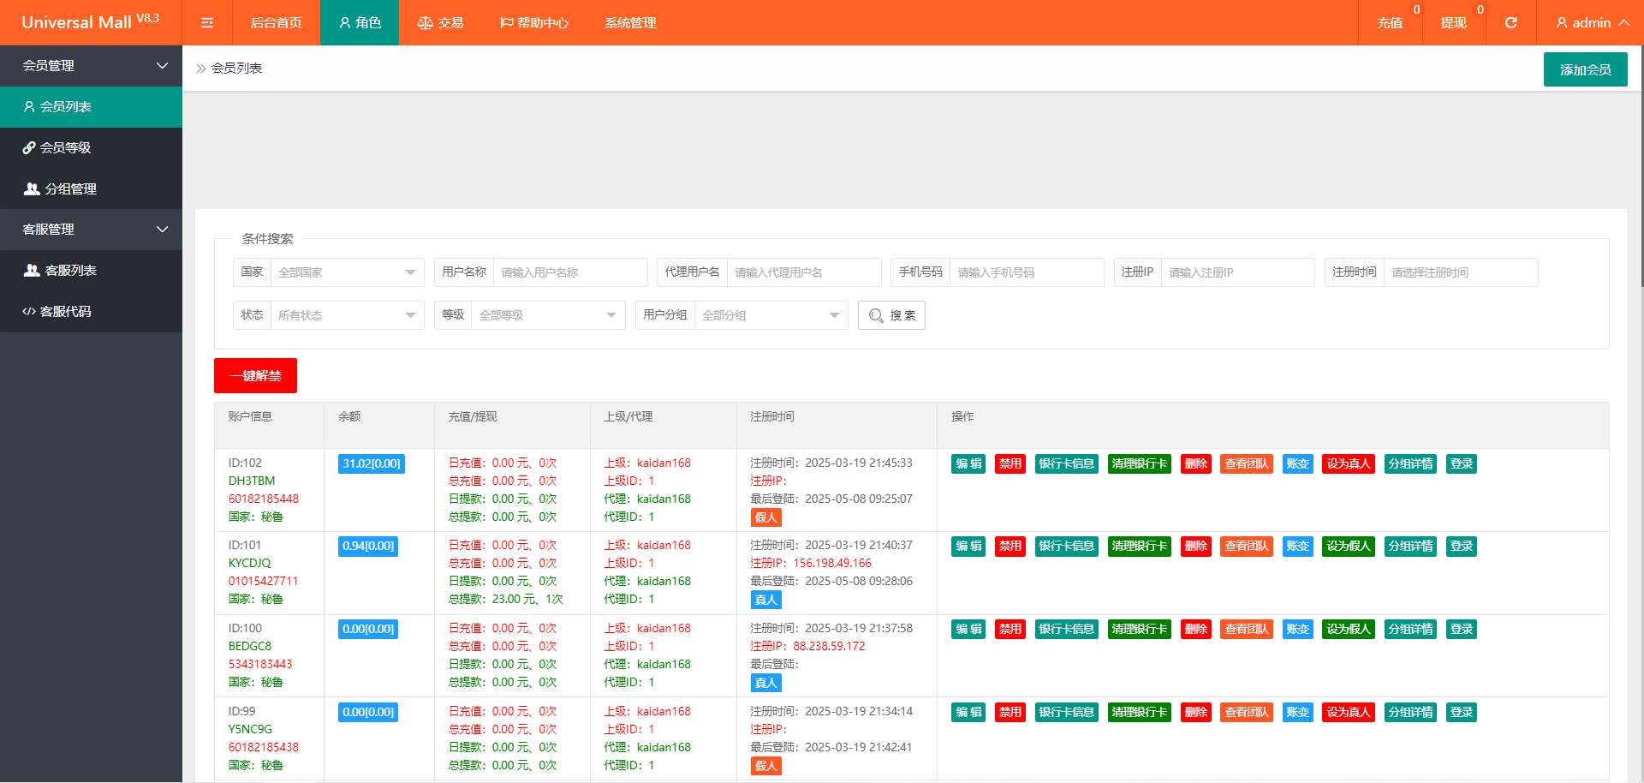The width and height of the screenshot is (1644, 783).
Task: Click the refresh icon in the top bar
Action: (x=1510, y=22)
